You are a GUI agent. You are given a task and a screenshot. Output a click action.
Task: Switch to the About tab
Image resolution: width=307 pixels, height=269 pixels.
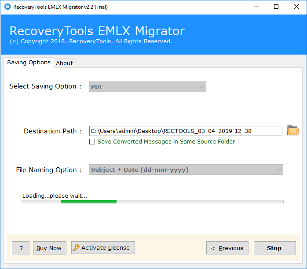tap(65, 63)
